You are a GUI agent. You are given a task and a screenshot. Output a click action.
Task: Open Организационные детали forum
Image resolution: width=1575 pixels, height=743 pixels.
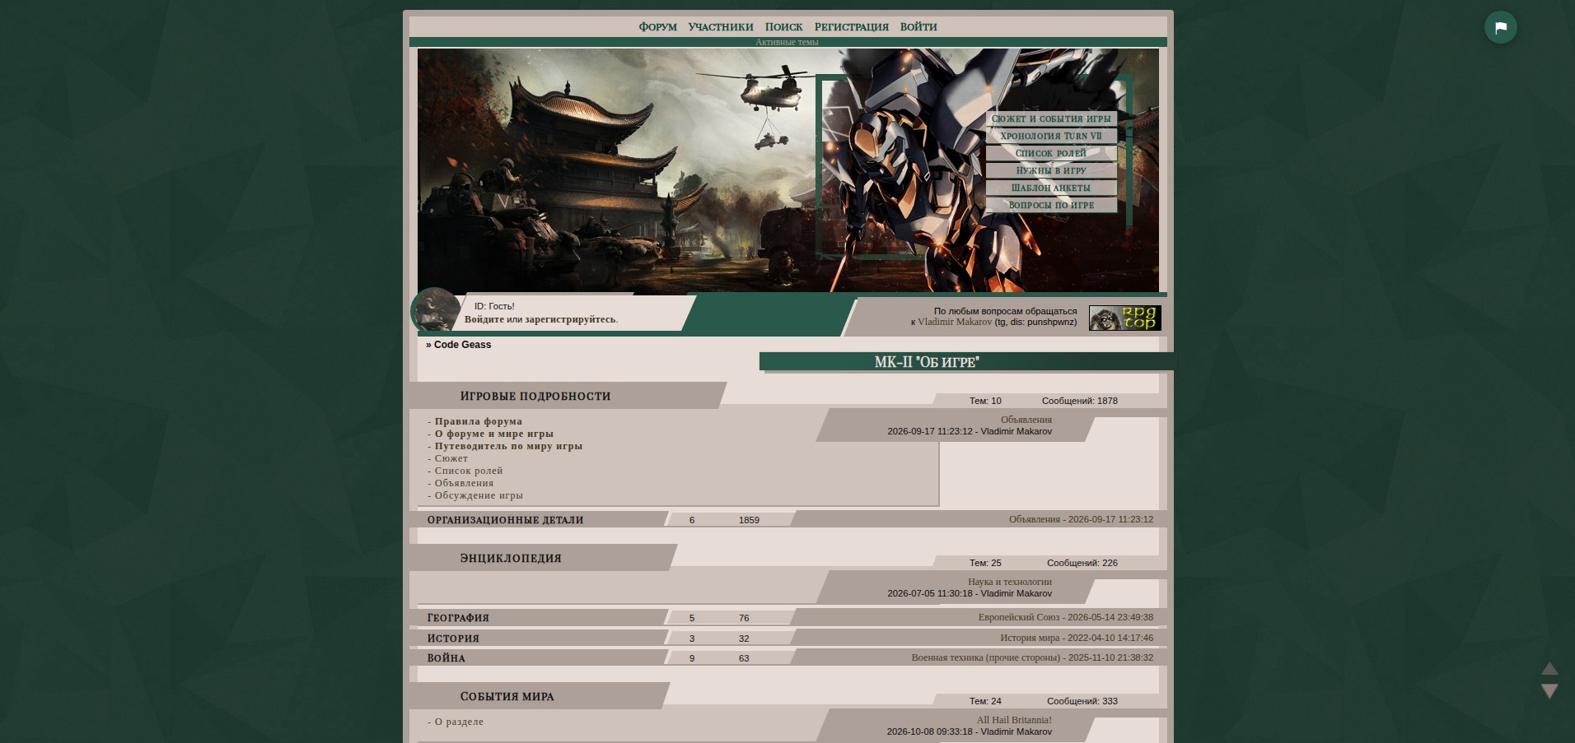[505, 520]
